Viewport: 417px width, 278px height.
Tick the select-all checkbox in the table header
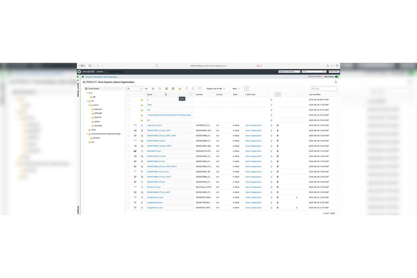128,95
